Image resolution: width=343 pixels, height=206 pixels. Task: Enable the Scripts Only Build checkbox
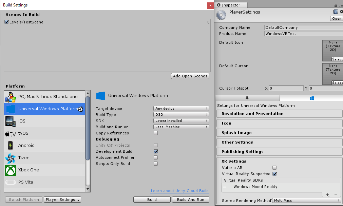point(156,164)
